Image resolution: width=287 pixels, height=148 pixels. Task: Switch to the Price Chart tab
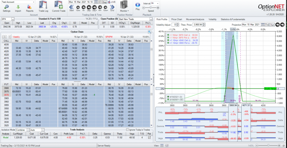(177, 19)
